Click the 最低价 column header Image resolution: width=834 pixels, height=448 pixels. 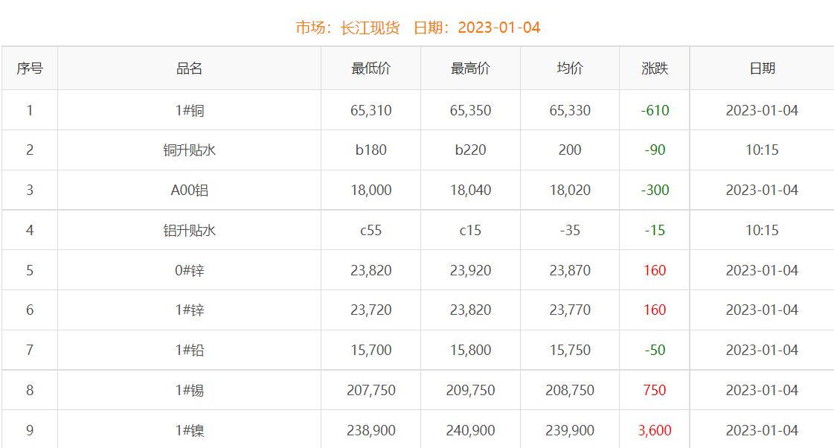pyautogui.click(x=371, y=68)
